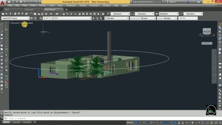The image size is (222, 125).
Task: Activate the Zoom Window tool
Action: 71,14
